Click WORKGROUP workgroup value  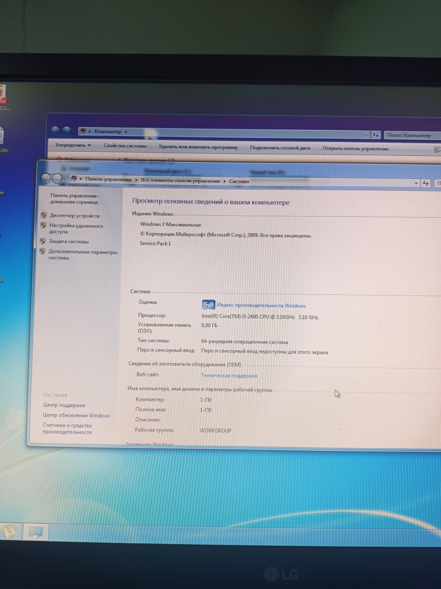click(x=215, y=431)
